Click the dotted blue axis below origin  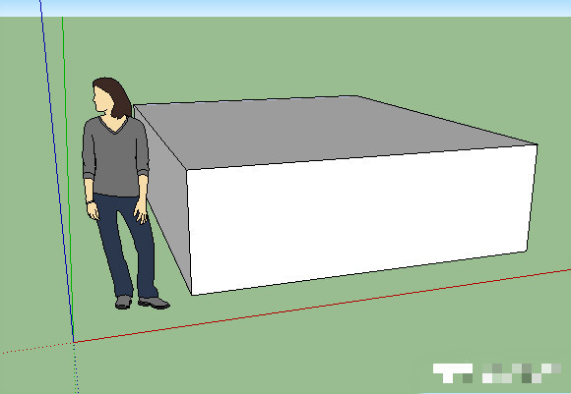point(76,367)
